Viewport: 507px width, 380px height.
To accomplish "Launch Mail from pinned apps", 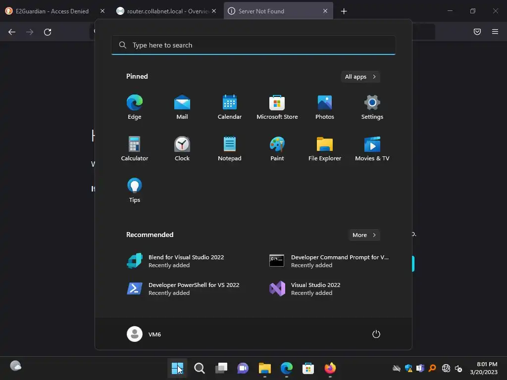I will tap(182, 107).
